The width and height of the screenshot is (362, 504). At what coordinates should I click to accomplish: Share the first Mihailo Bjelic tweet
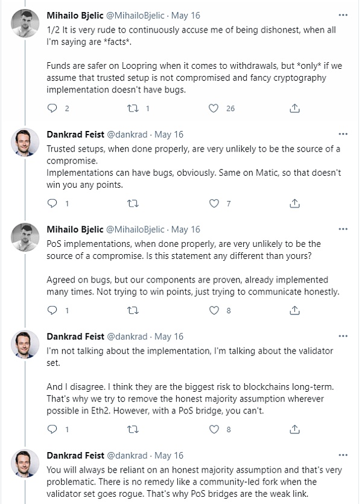pos(295,109)
